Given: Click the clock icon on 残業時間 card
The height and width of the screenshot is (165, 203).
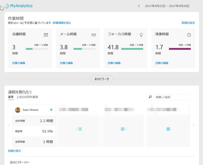Looking at the screenshot, I should pos(189,35).
